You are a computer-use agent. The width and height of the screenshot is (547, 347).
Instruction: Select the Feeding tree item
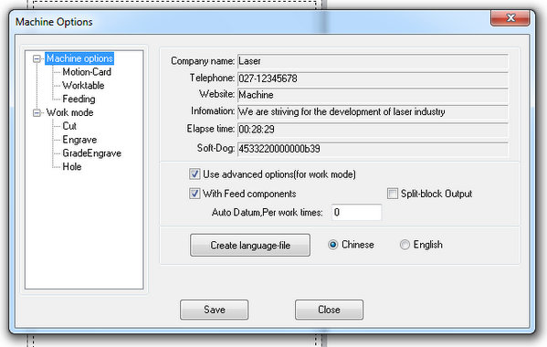coord(79,99)
